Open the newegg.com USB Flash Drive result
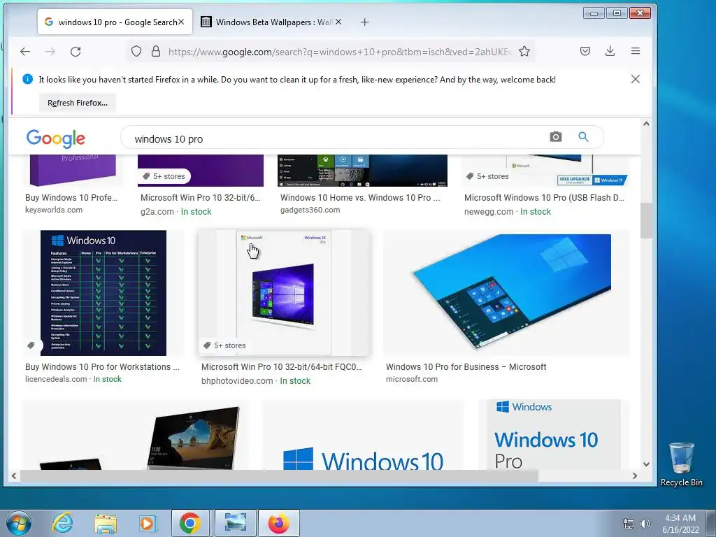 pyautogui.click(x=544, y=198)
